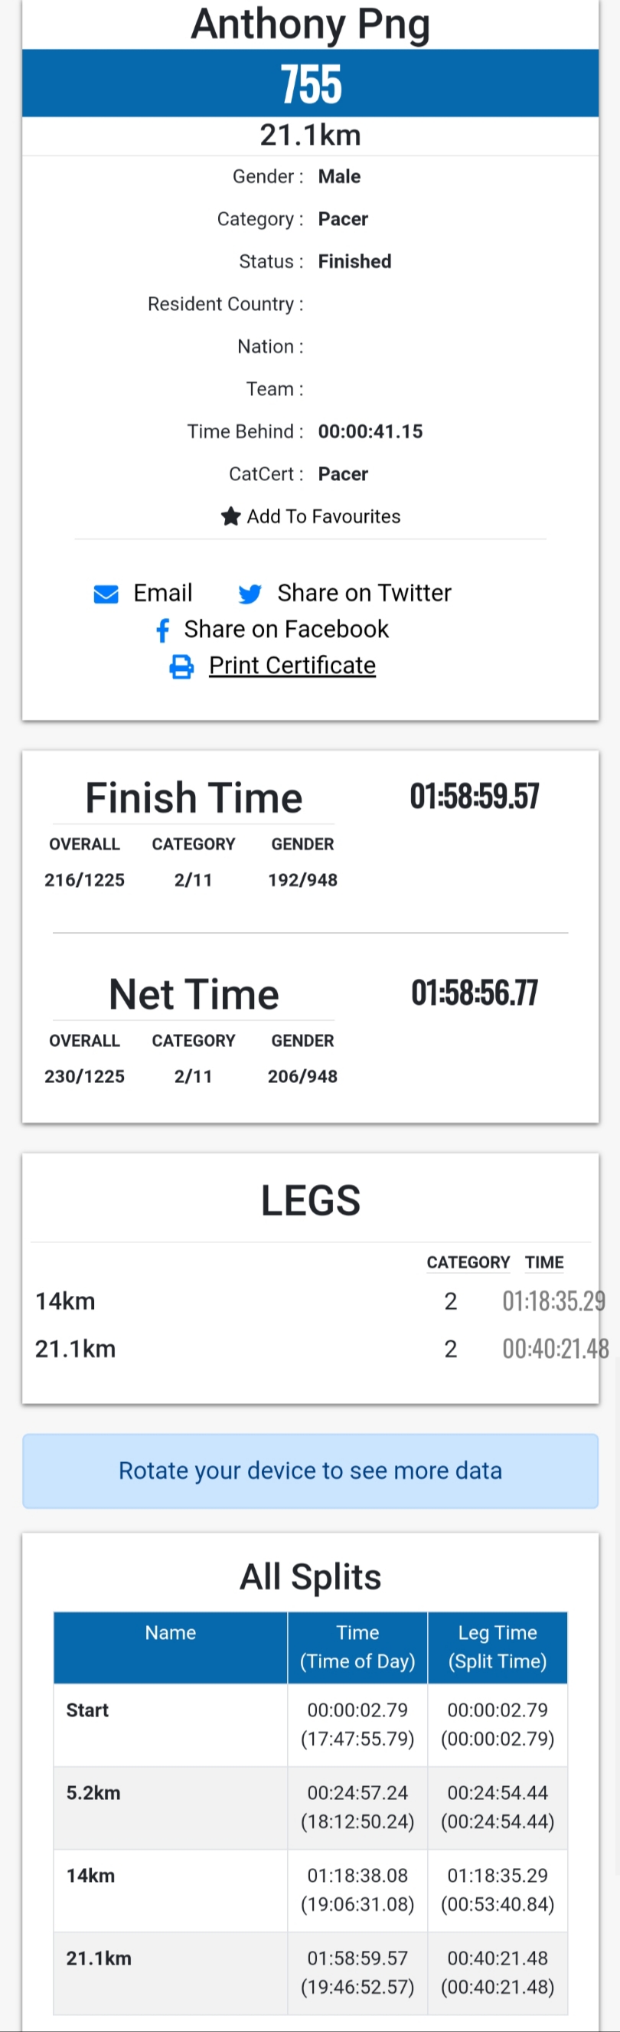
Task: Click the Time (Time of Day) column header
Action: tap(357, 1648)
